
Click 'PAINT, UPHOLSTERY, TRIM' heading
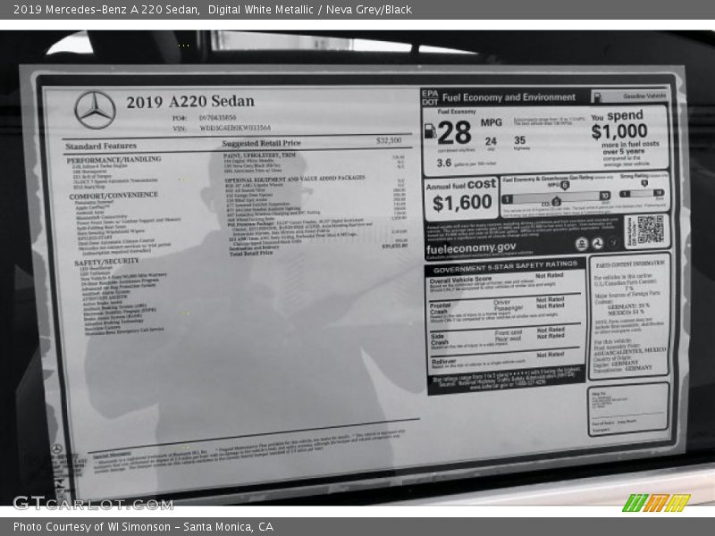tap(259, 155)
